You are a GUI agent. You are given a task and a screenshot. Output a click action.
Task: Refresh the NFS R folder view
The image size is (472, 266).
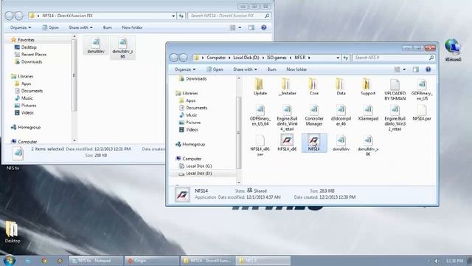(346, 58)
